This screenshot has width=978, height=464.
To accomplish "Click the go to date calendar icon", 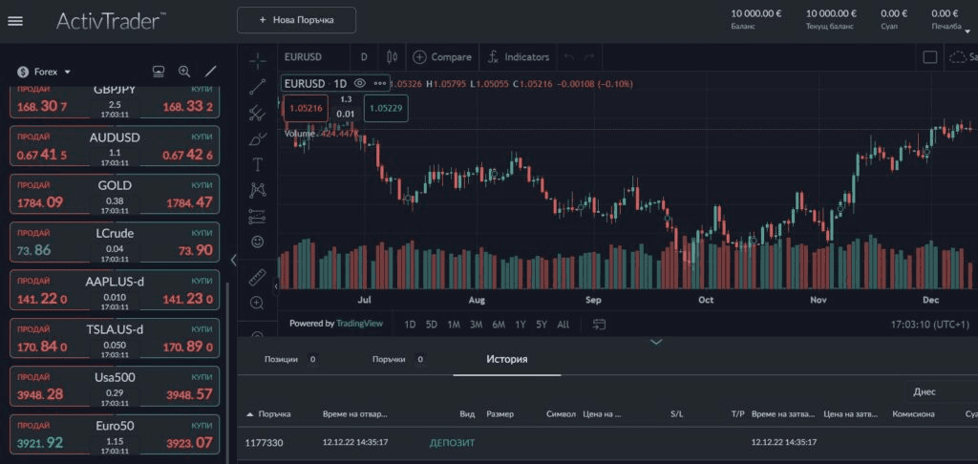I will tap(599, 324).
